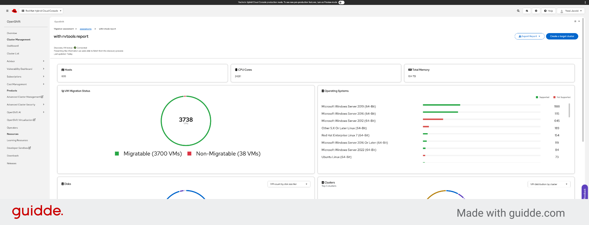
Task: Click the green Supported legend swatch
Action: click(x=537, y=97)
